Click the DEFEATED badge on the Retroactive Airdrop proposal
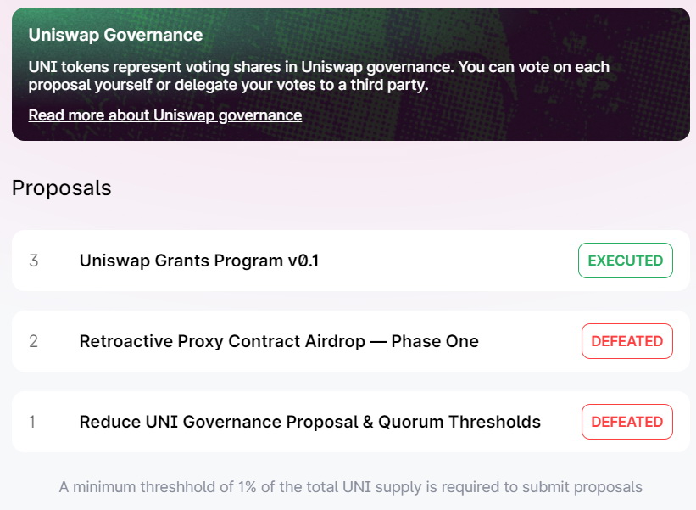This screenshot has width=696, height=510. coord(627,341)
